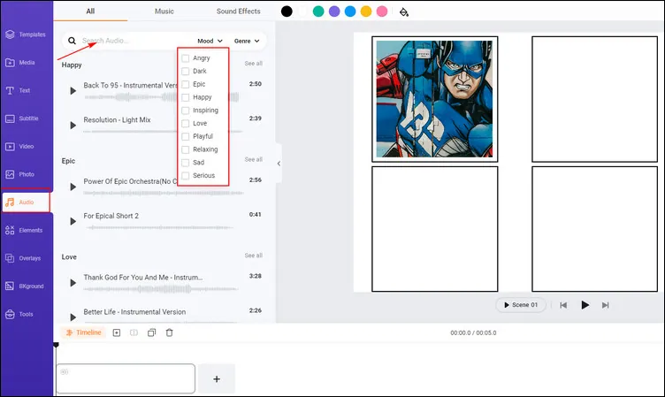
Task: Click the Timeline button
Action: tap(83, 332)
